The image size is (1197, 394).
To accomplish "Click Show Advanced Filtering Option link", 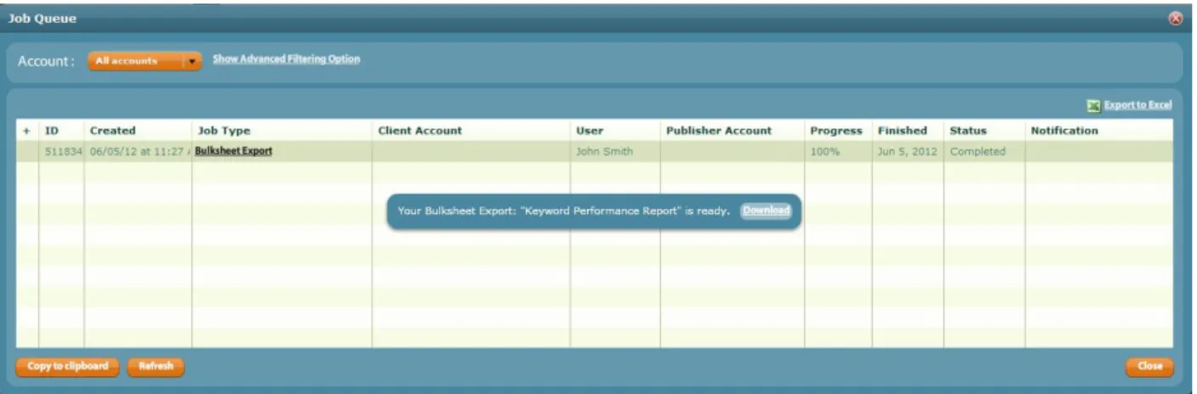I will pos(286,59).
